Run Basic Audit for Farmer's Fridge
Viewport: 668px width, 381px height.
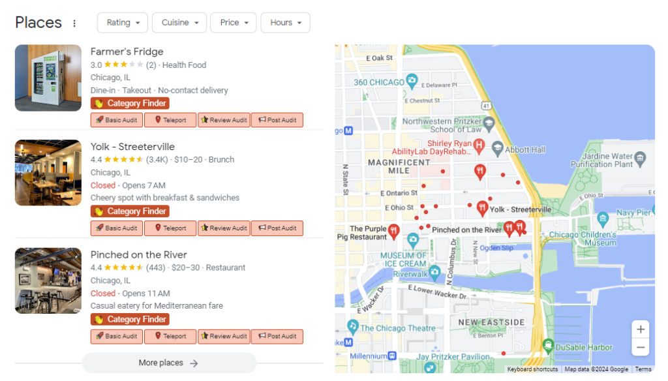point(117,120)
